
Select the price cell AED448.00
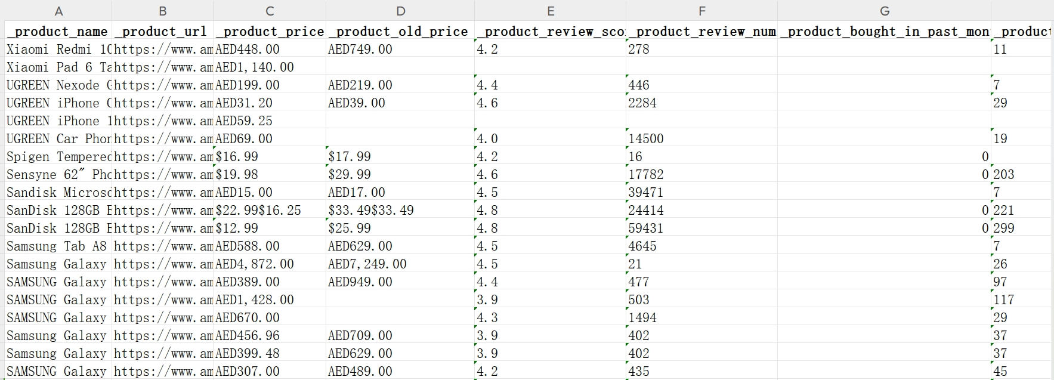pyautogui.click(x=270, y=49)
